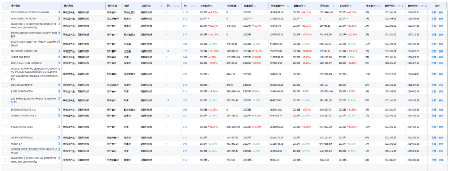Open purchase count 611 for ООО НОВИК ЛОГИСТИК
Viewport: 451px width, 171px height.
185,18
